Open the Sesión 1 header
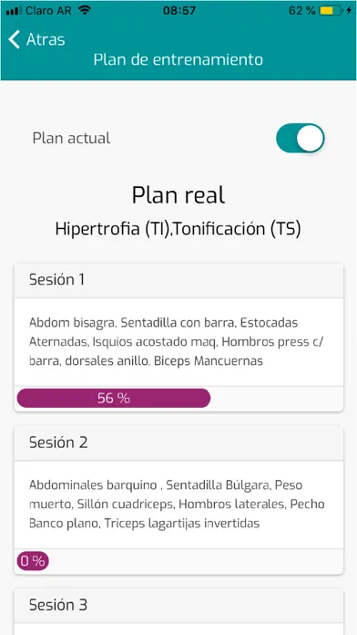The width and height of the screenshot is (357, 635). (x=178, y=280)
